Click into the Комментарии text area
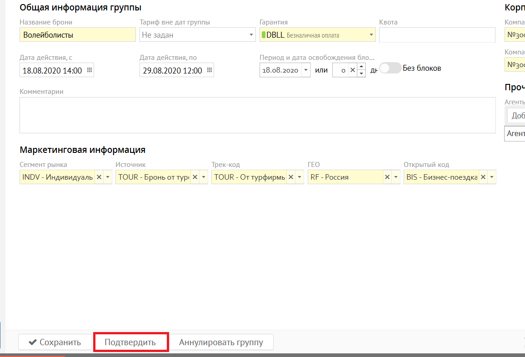 (x=257, y=115)
